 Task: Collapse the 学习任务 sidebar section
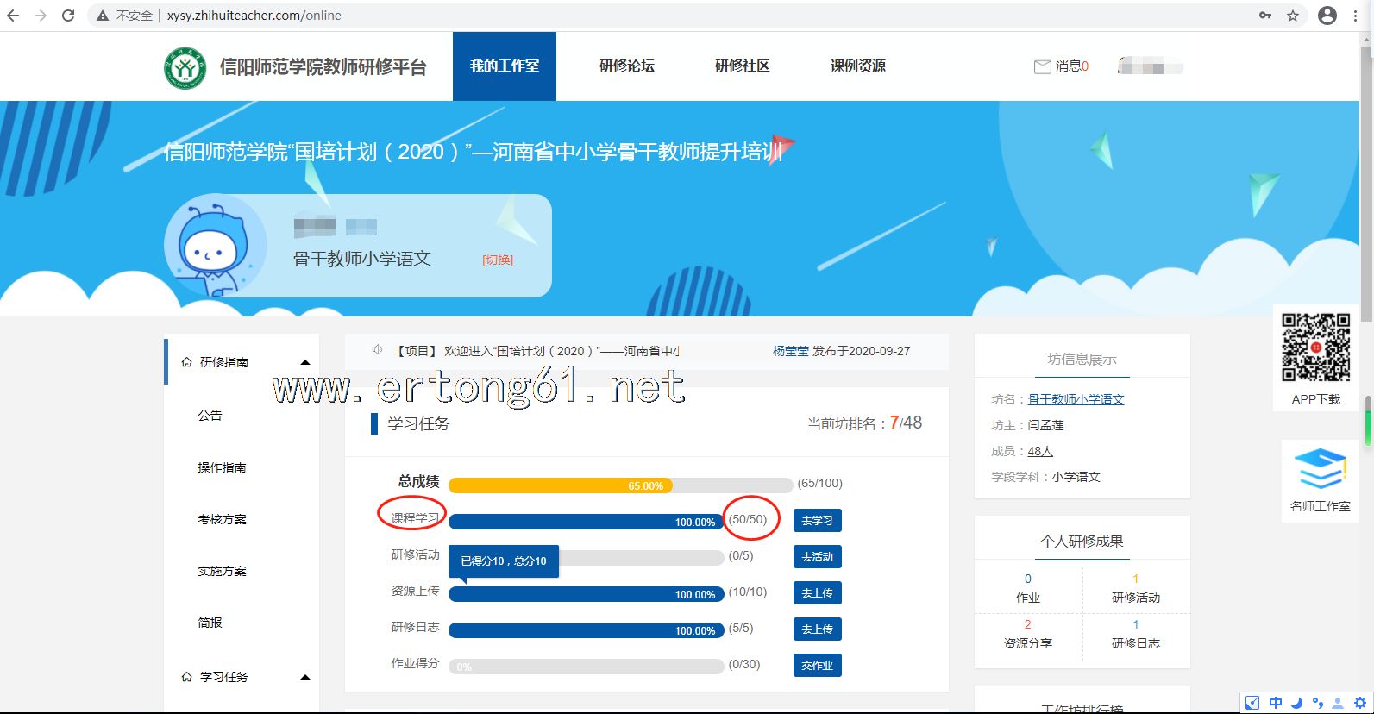tap(304, 677)
